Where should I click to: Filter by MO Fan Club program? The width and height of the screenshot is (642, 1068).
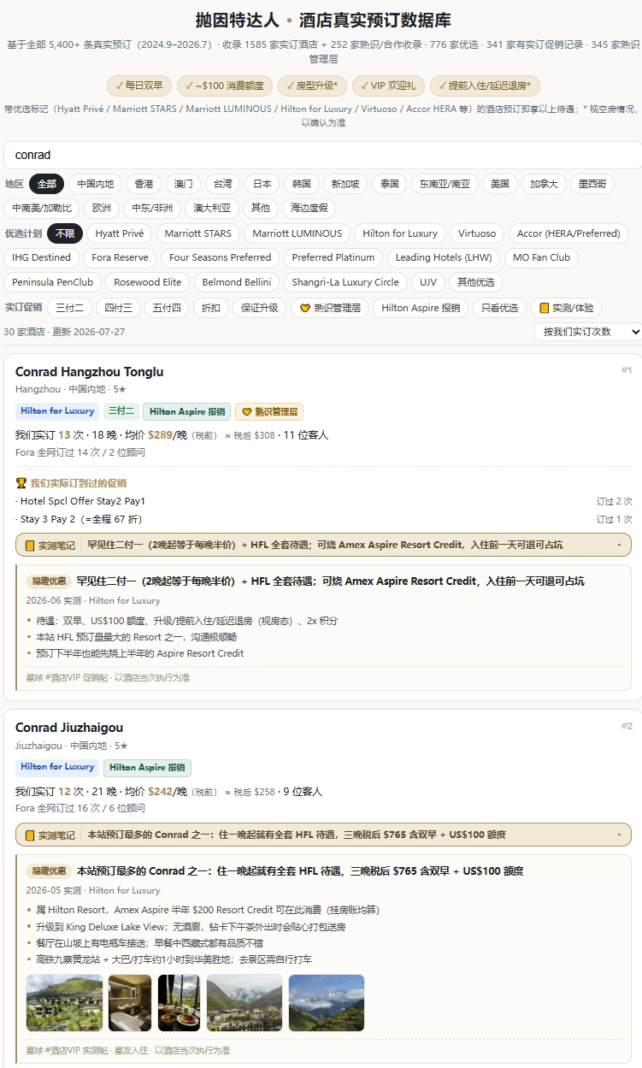coord(541,257)
